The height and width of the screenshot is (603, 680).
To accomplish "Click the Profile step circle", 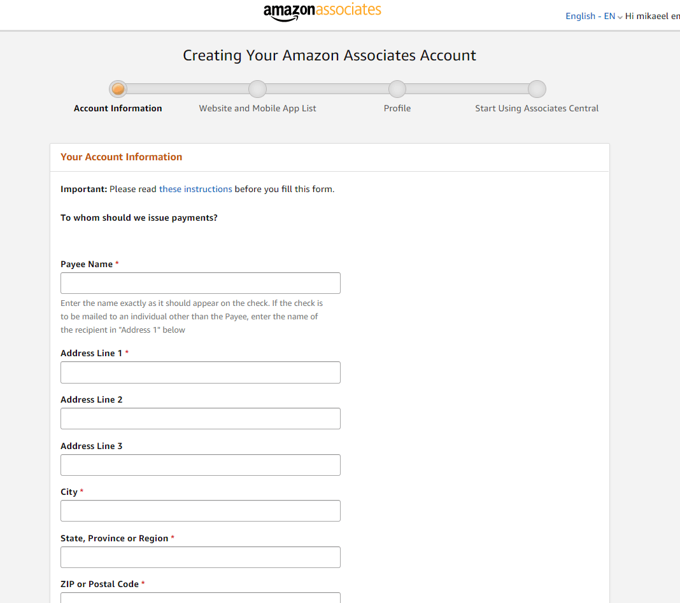I will coord(397,88).
